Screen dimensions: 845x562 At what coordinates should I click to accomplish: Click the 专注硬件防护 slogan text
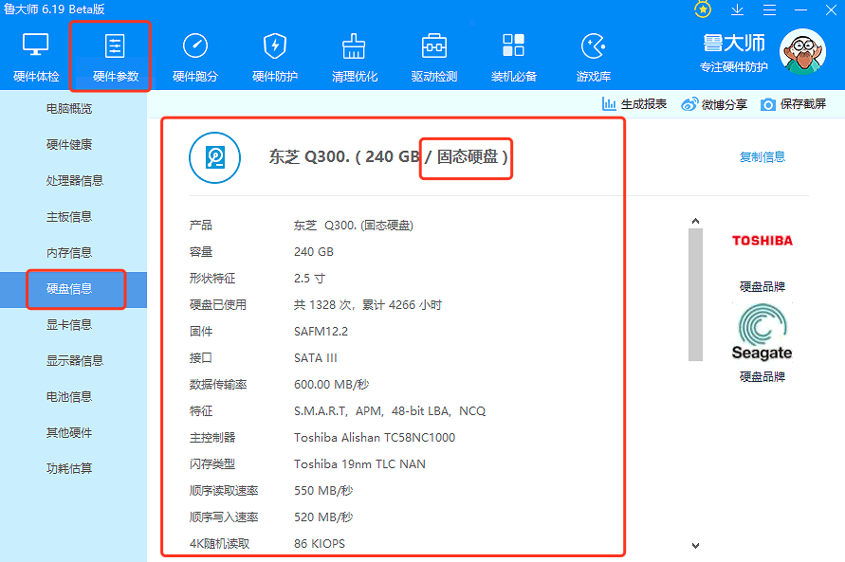click(733, 67)
